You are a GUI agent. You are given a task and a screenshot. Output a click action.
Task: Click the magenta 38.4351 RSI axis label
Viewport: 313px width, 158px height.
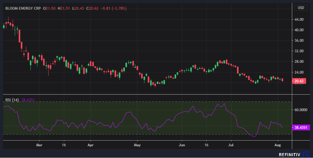click(x=301, y=127)
